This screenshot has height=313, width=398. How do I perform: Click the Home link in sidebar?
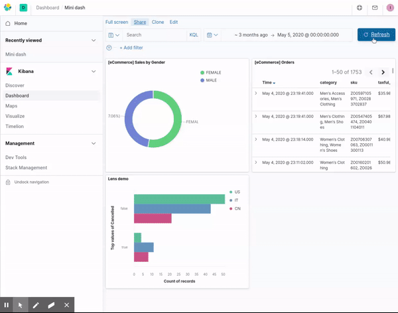pyautogui.click(x=21, y=23)
